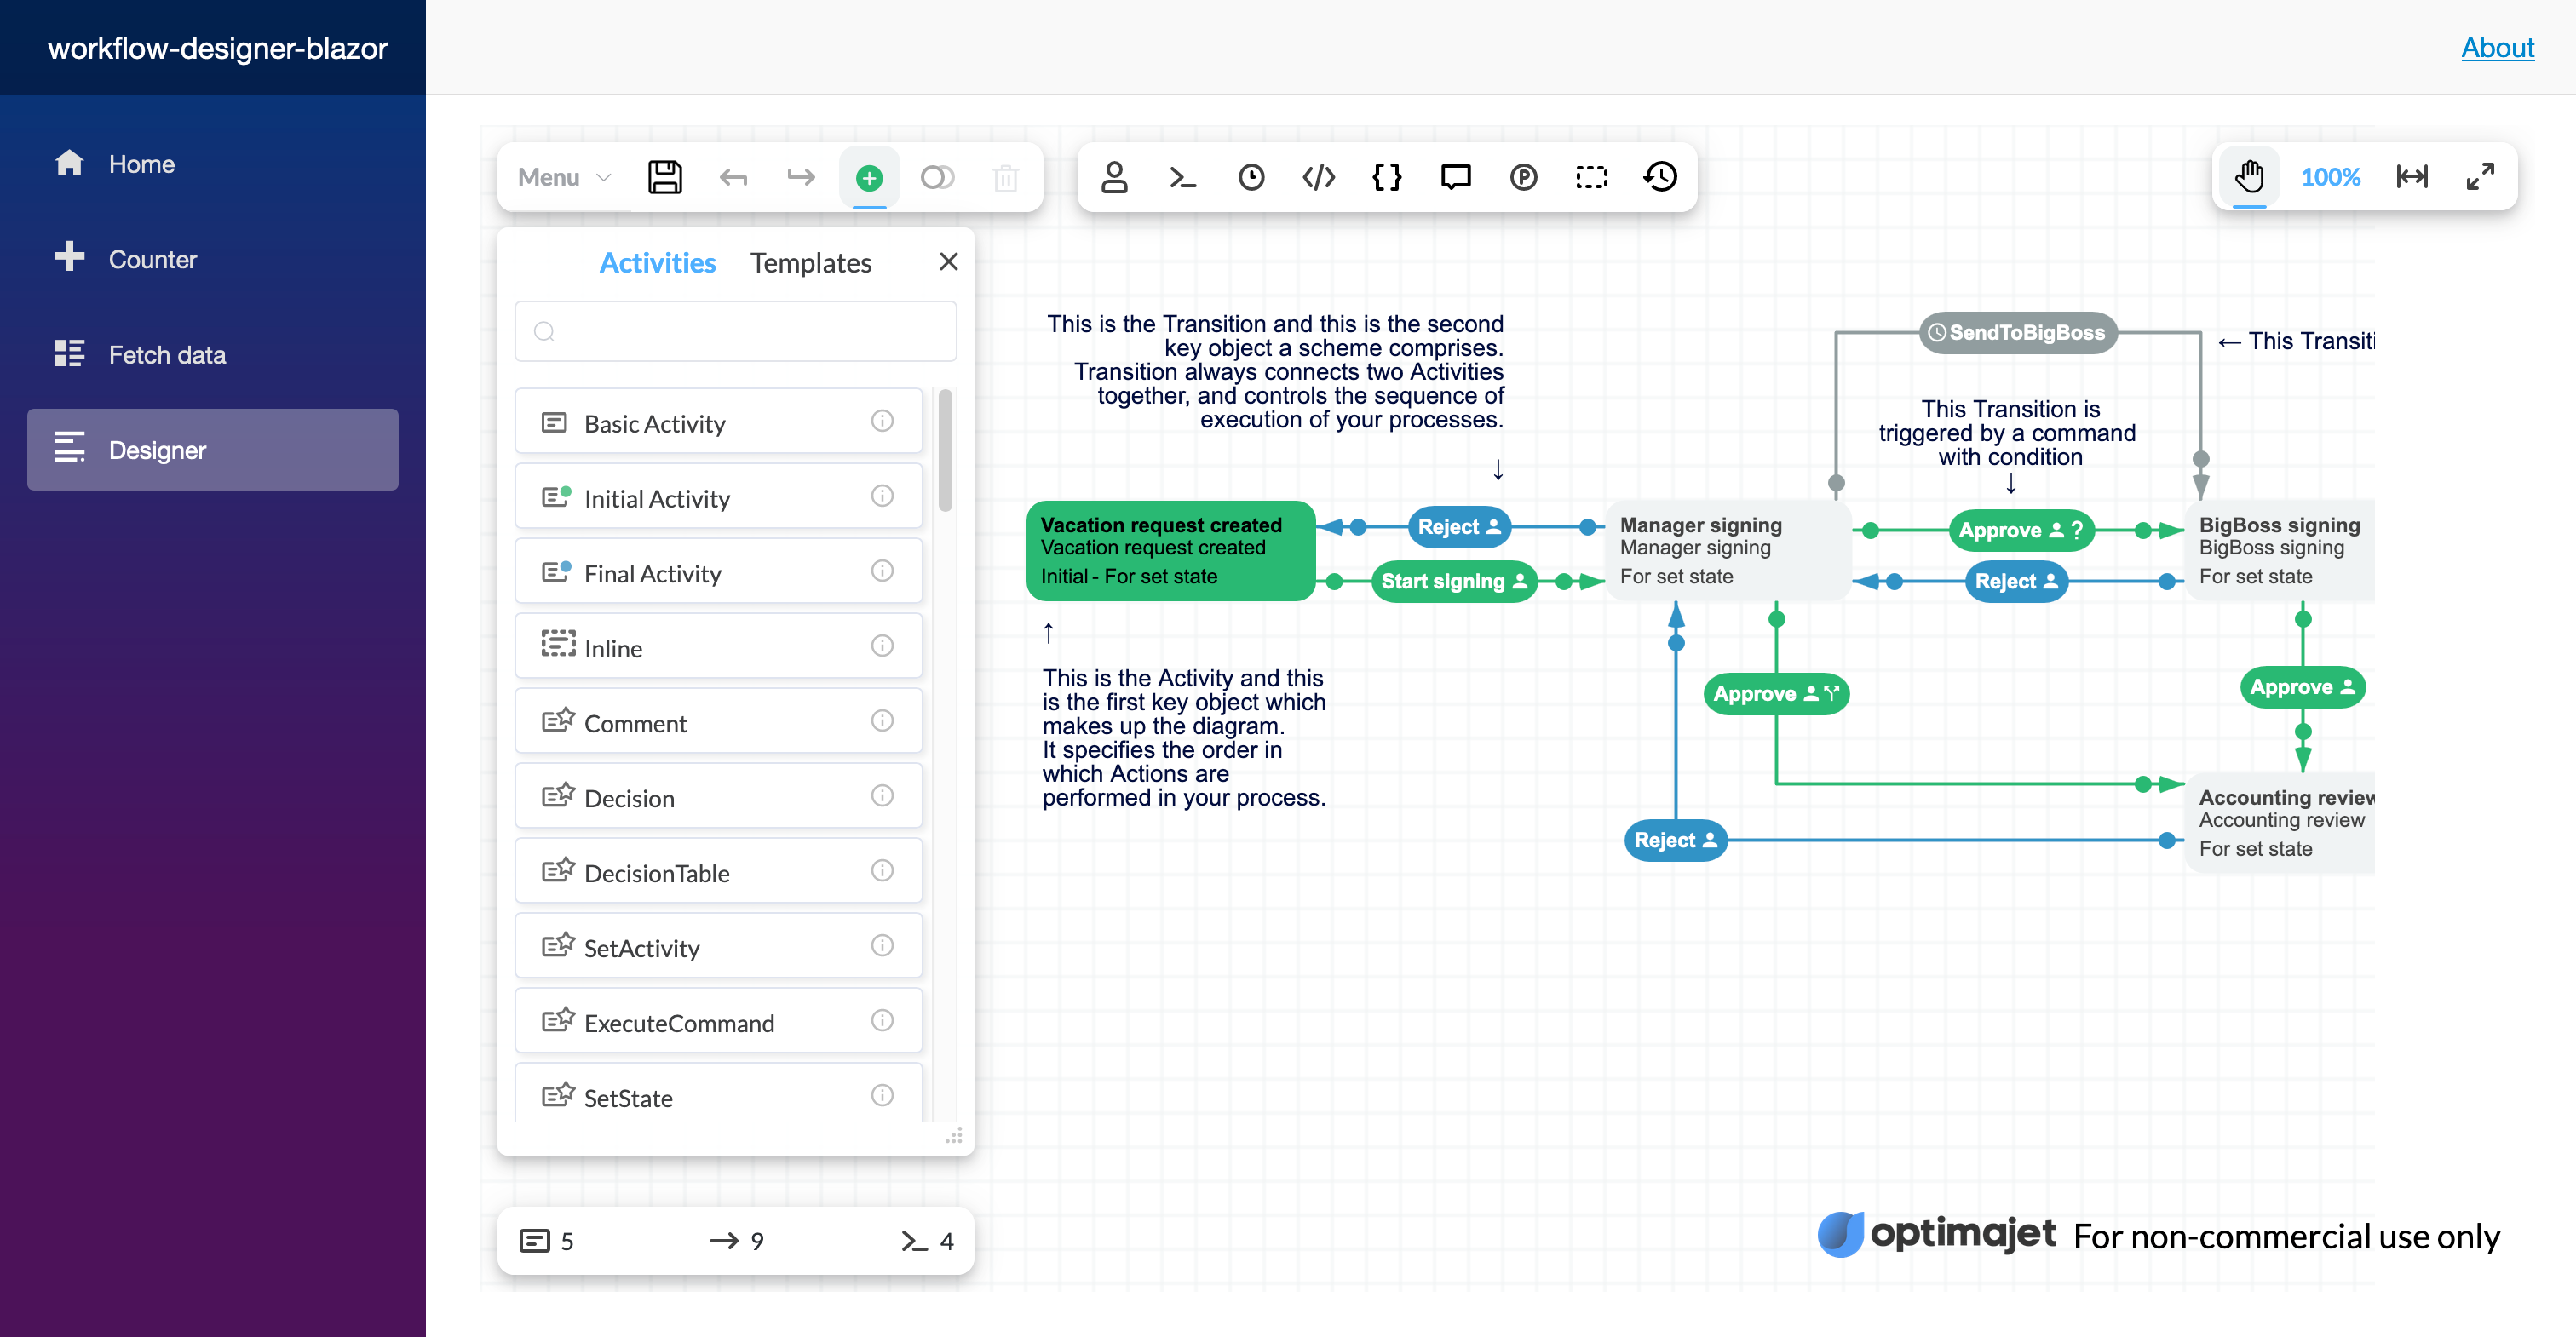Open the Menu dropdown

tap(560, 177)
